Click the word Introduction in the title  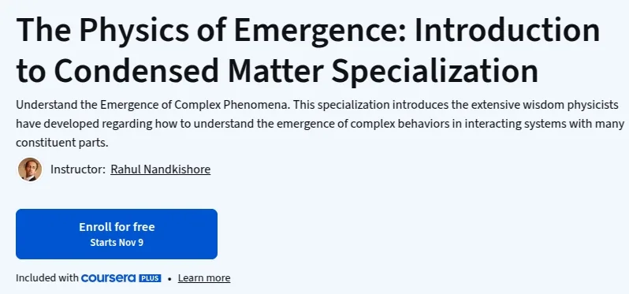pos(507,31)
